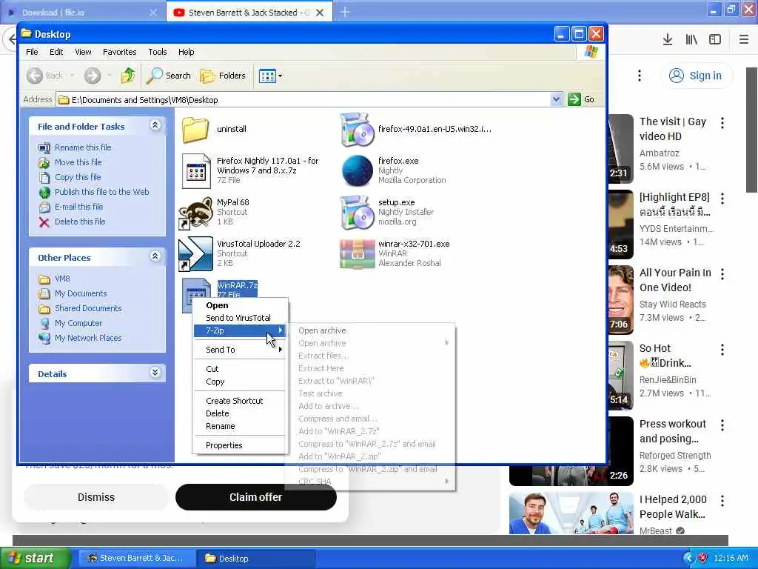Click Publish this file to the Web
758x569 pixels.
tap(101, 192)
